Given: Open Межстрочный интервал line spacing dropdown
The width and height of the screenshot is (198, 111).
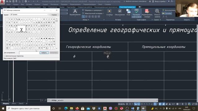Looking at the screenshot, I should 93,13.
